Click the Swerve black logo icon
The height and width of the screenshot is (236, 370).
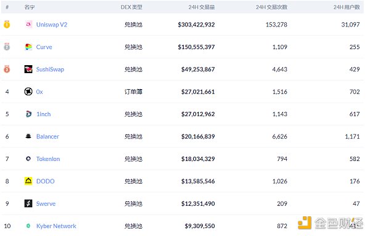28,203
